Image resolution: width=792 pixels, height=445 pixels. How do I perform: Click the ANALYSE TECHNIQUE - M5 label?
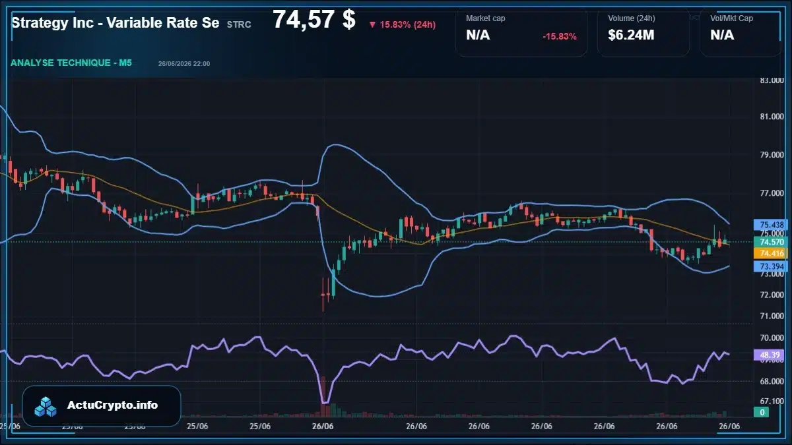tap(71, 63)
